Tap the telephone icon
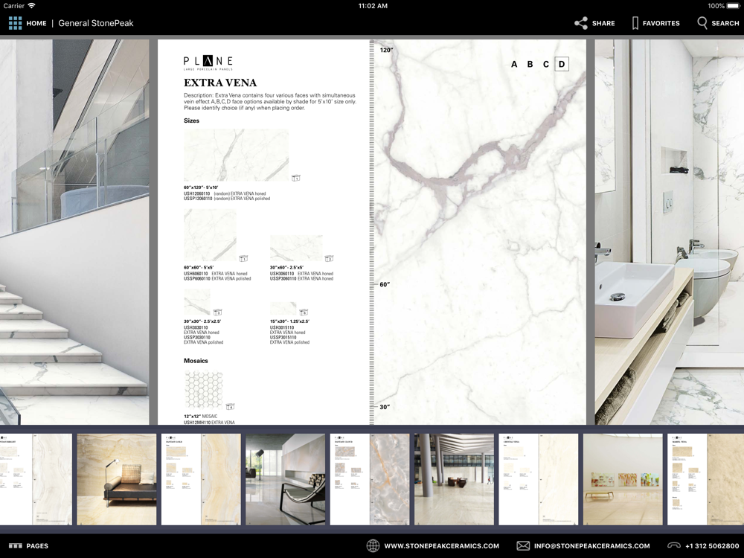The height and width of the screenshot is (558, 744). click(x=674, y=545)
